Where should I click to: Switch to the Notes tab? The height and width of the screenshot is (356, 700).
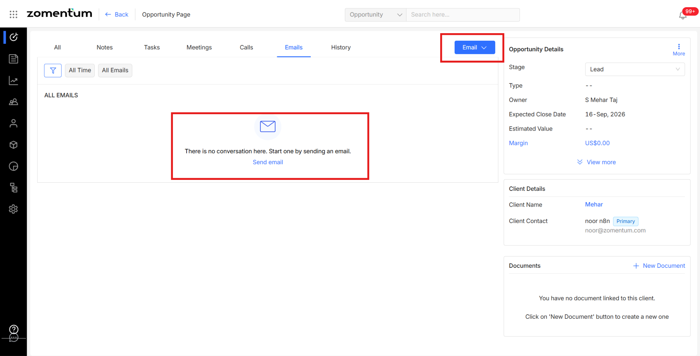[105, 48]
